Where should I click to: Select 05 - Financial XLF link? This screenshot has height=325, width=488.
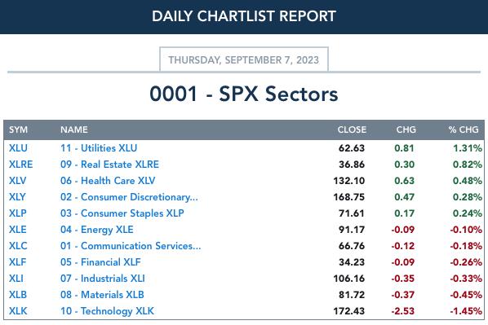(x=100, y=262)
